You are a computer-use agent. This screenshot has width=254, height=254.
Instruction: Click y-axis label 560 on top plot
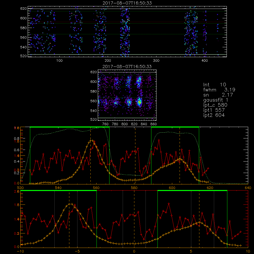point(23,38)
